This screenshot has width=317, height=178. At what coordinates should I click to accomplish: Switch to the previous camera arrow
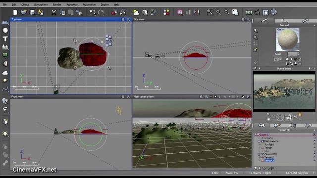tap(259, 69)
